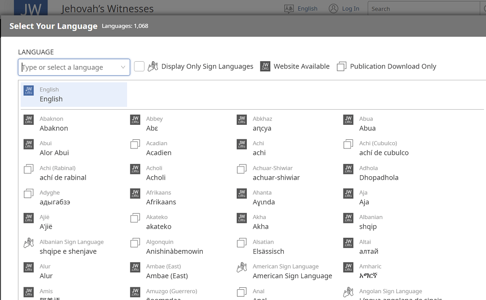Click the hands icon next to American Sign Language
The image size is (486, 300).
[x=242, y=267]
